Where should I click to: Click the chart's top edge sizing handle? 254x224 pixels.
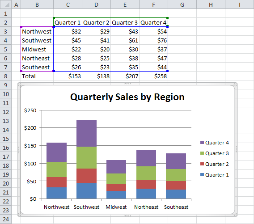point(127,84)
